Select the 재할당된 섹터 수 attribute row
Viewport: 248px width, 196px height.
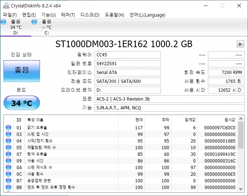[121, 148]
